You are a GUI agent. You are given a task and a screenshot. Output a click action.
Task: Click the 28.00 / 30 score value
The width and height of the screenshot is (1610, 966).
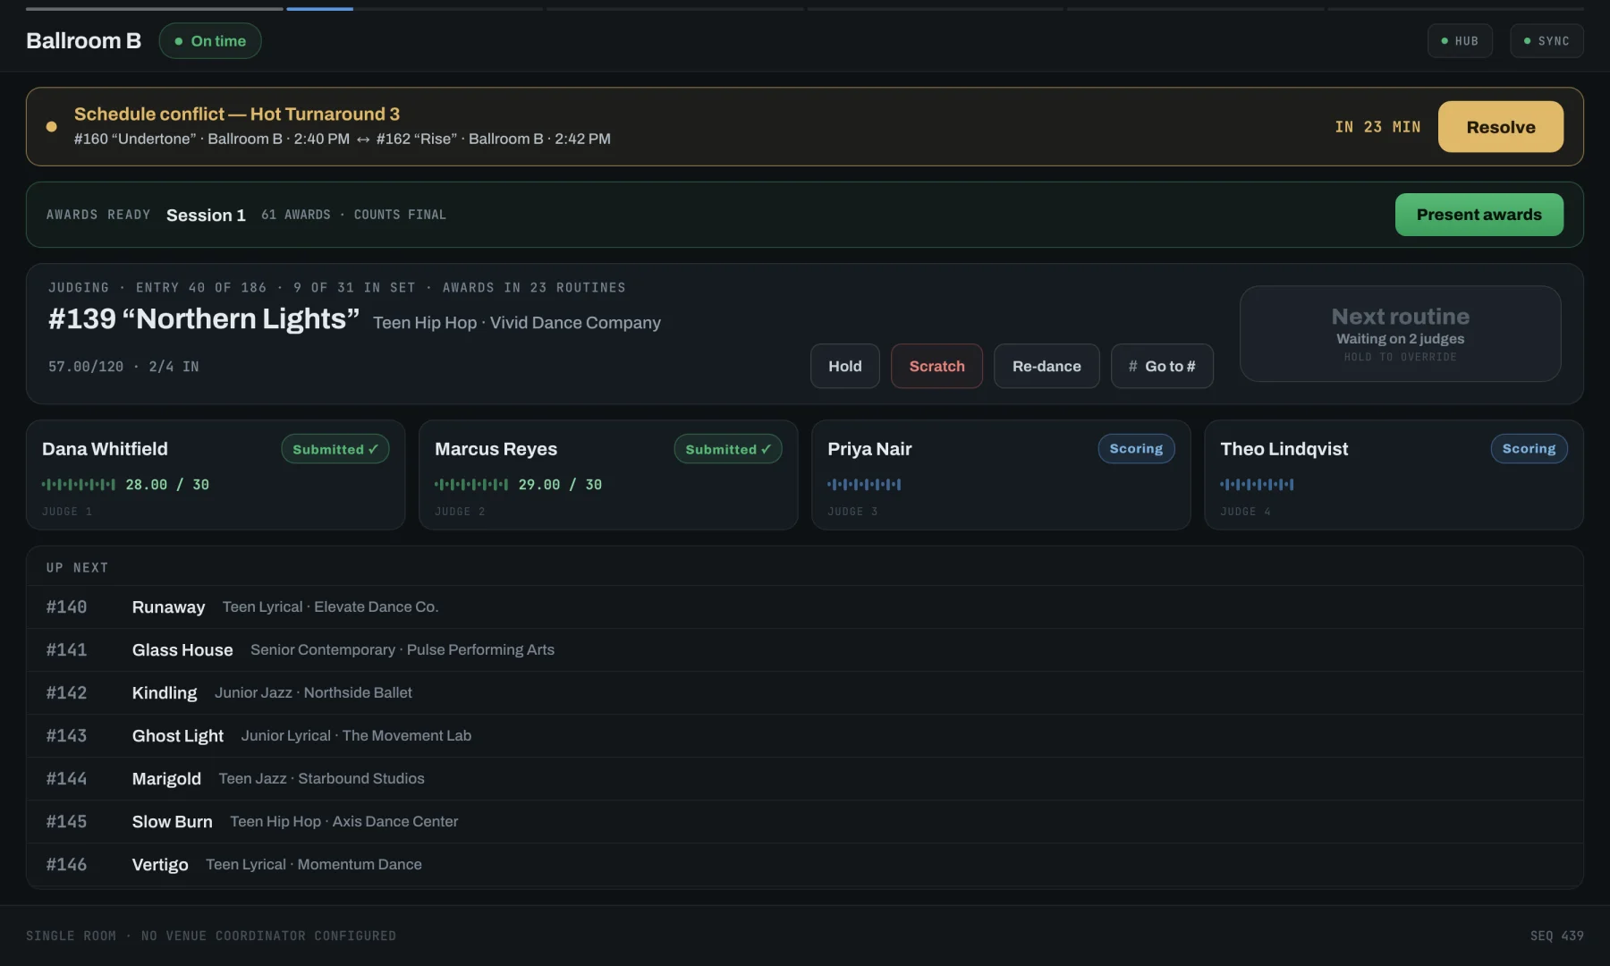click(x=167, y=485)
